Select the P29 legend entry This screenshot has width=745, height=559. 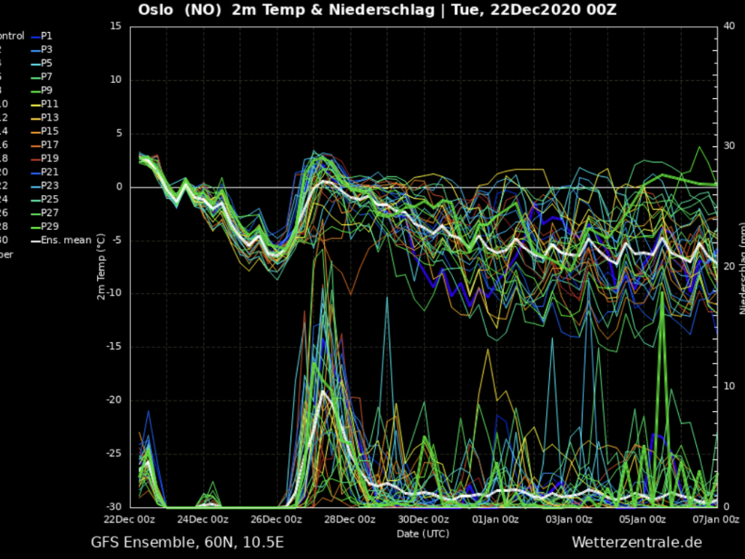point(50,226)
